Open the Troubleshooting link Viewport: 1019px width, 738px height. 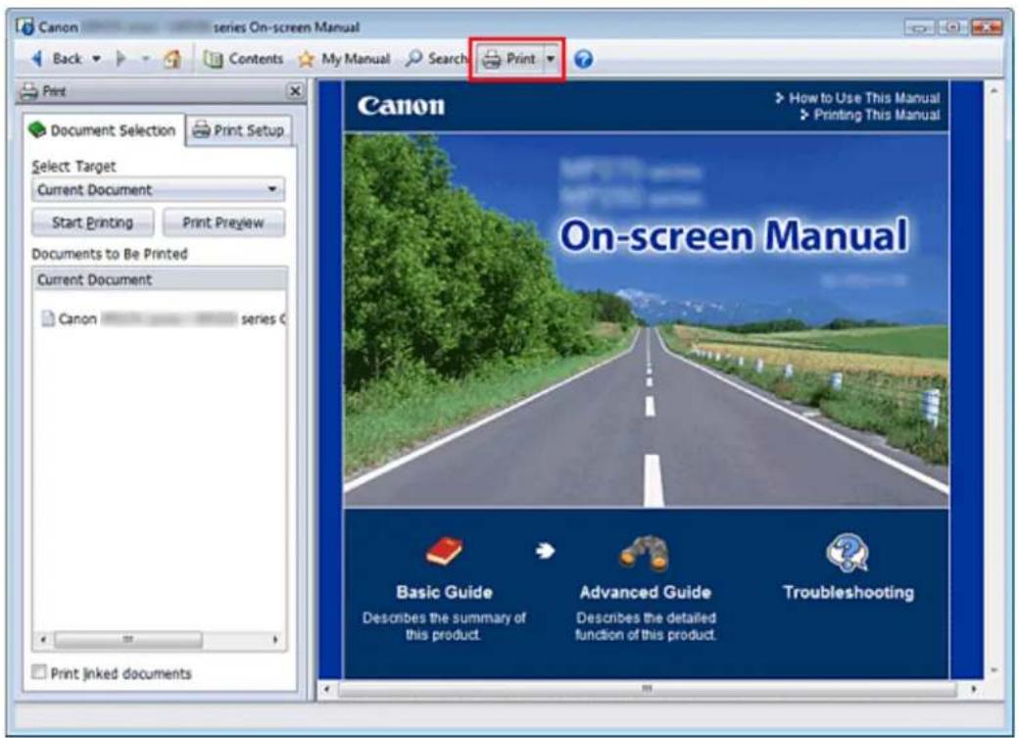[849, 592]
